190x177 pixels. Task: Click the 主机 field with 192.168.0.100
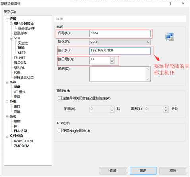tap(120, 51)
